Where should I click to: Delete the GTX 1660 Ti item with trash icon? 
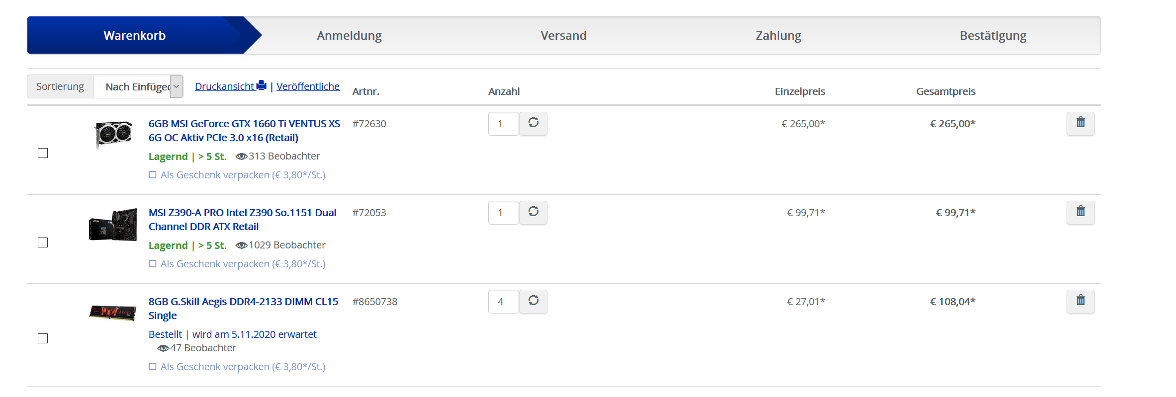(x=1081, y=124)
